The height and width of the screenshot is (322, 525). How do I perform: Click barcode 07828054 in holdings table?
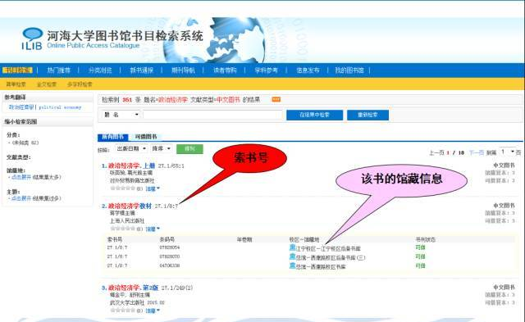[170, 247]
